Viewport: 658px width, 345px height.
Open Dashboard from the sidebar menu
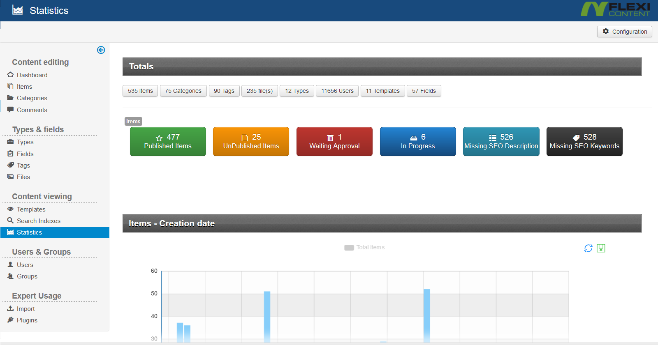tap(32, 75)
